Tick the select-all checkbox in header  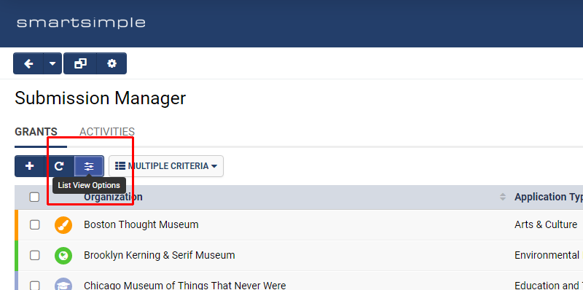pyautogui.click(x=34, y=197)
